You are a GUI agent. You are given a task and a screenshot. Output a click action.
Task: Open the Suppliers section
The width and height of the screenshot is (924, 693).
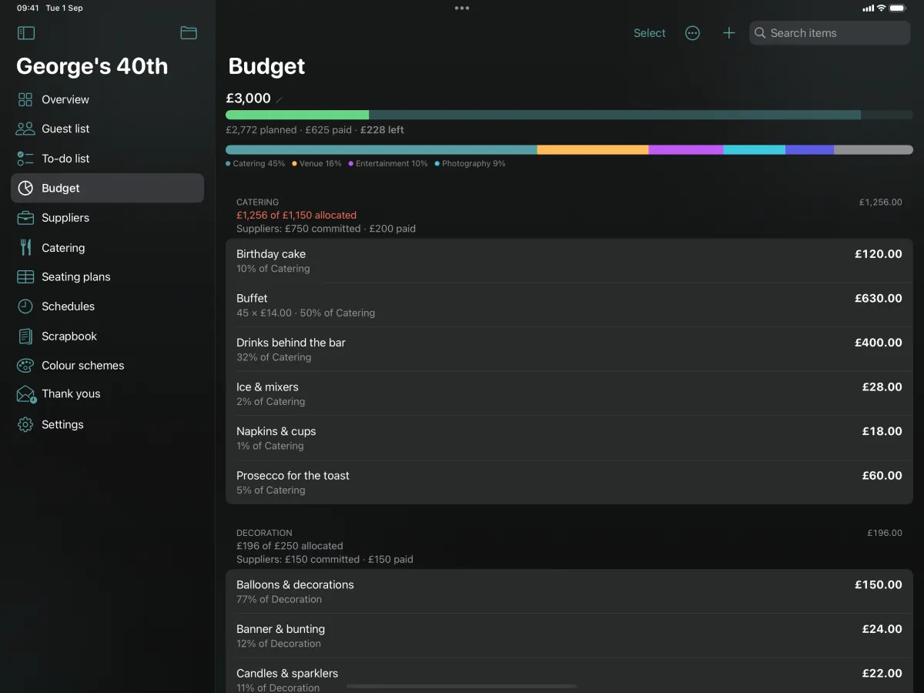pyautogui.click(x=107, y=218)
